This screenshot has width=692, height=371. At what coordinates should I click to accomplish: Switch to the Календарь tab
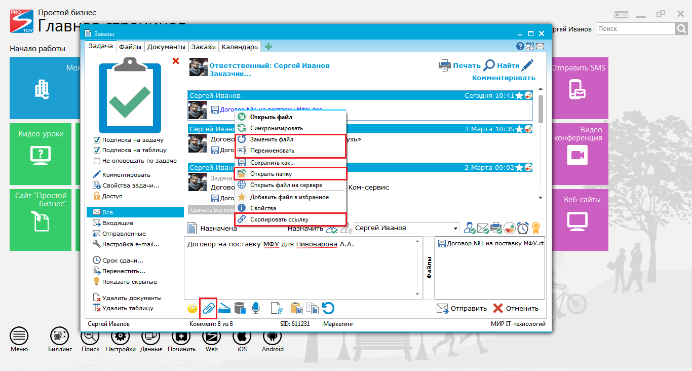pyautogui.click(x=240, y=47)
